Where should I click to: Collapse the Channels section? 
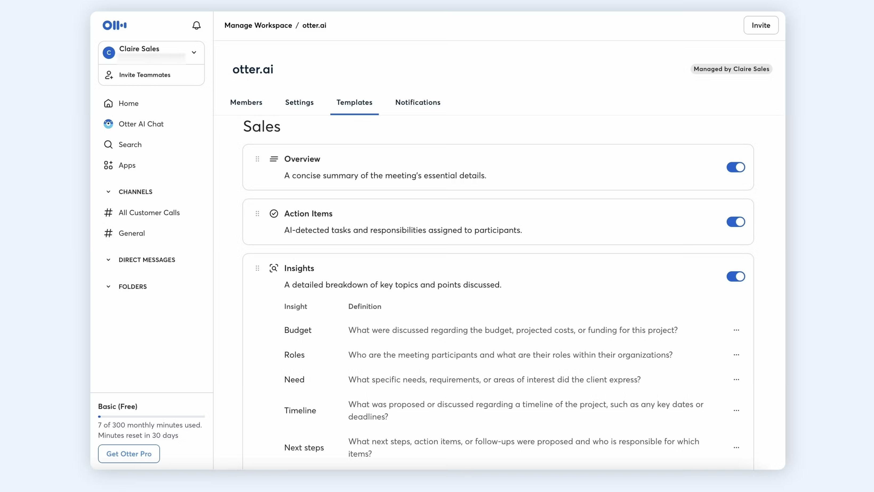[x=108, y=192]
